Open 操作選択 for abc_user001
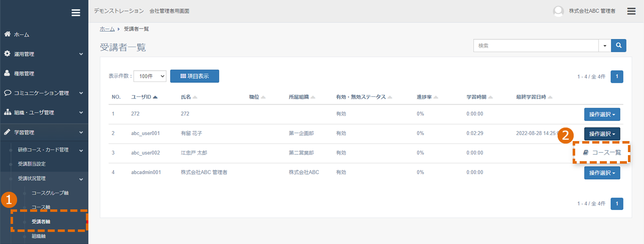Screen dimensions: 644x244 tap(602, 134)
